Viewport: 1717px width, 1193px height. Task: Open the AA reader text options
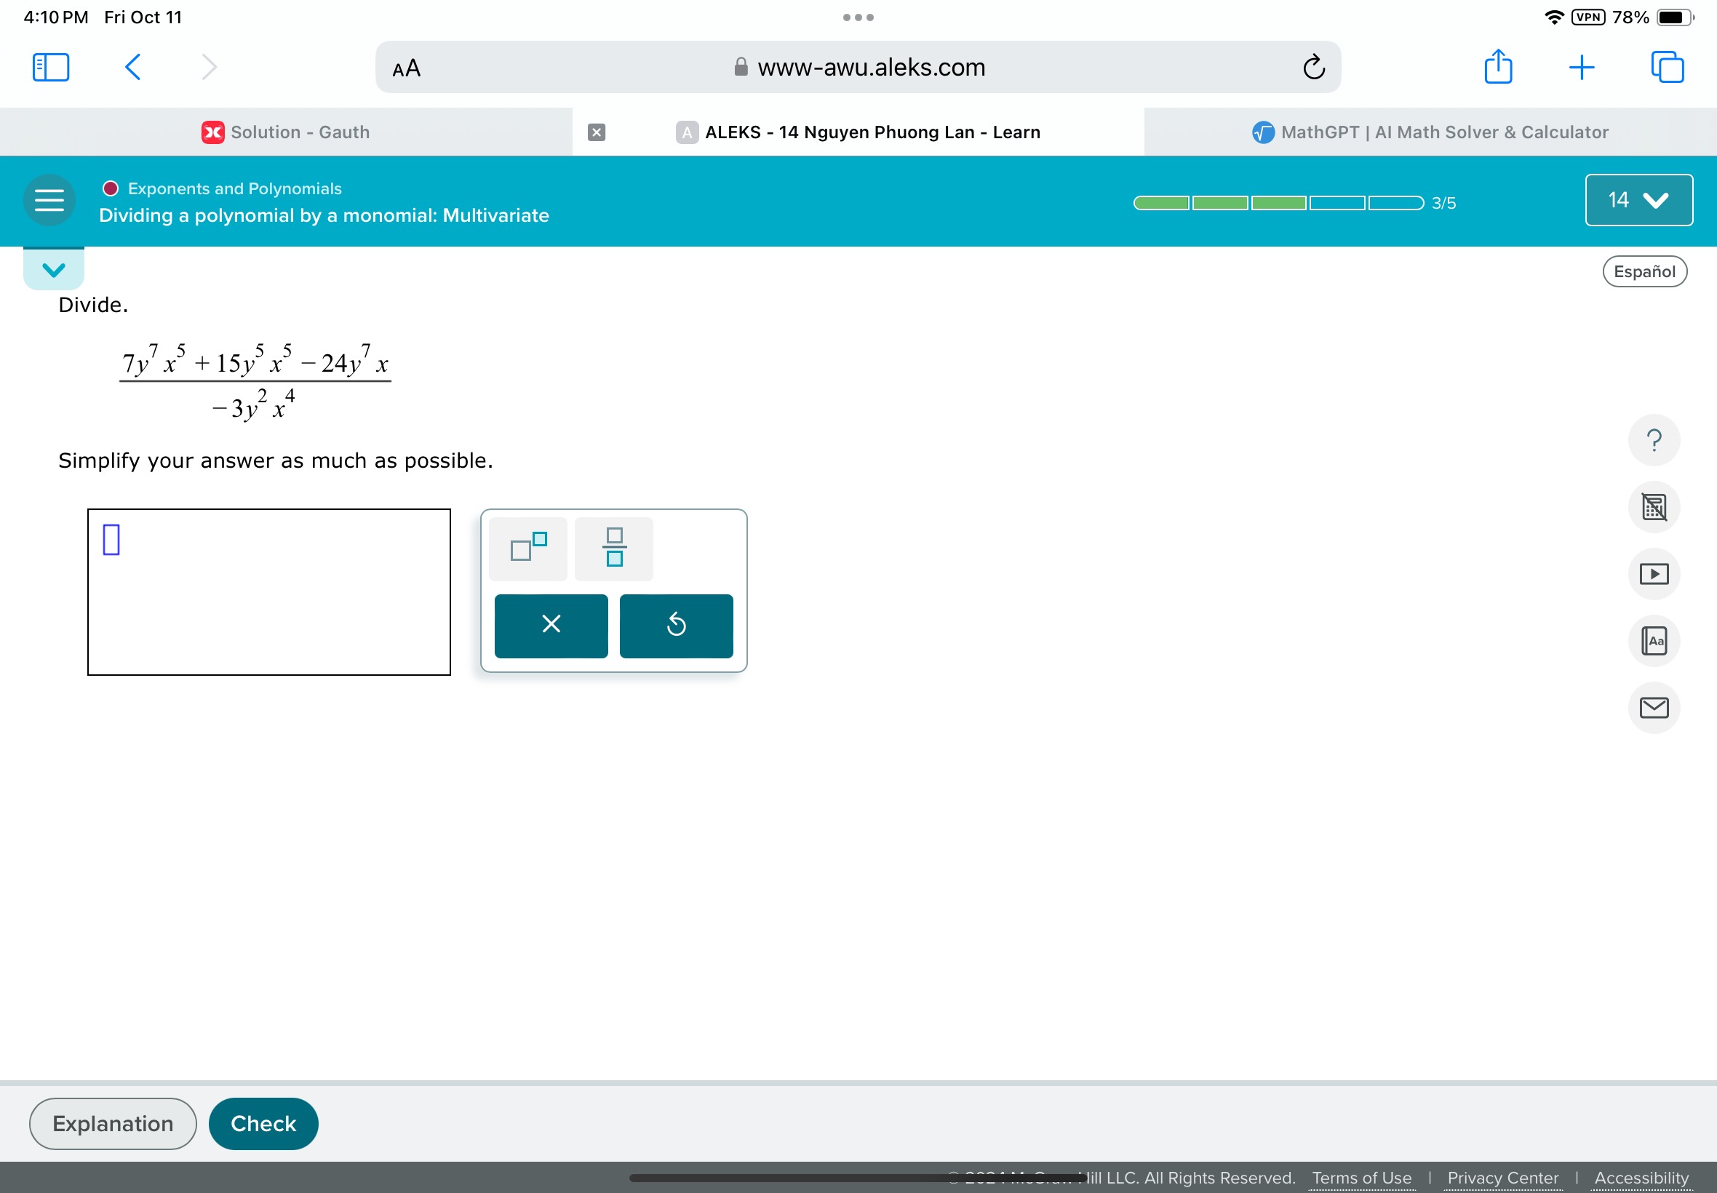coord(407,68)
